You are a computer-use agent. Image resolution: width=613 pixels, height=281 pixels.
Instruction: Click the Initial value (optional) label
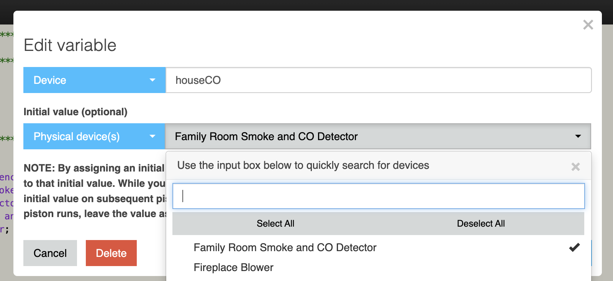(x=75, y=112)
